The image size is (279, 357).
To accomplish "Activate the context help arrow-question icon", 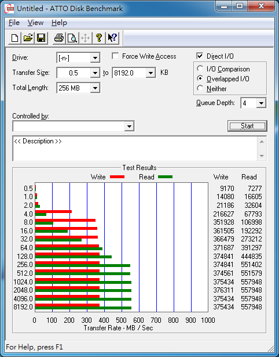I will click(x=112, y=38).
